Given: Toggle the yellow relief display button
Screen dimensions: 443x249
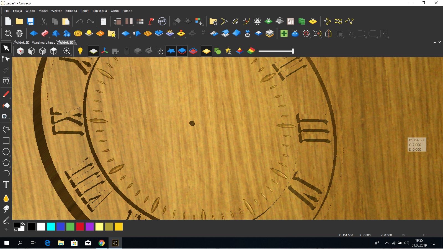Looking at the screenshot, I should coord(207,51).
